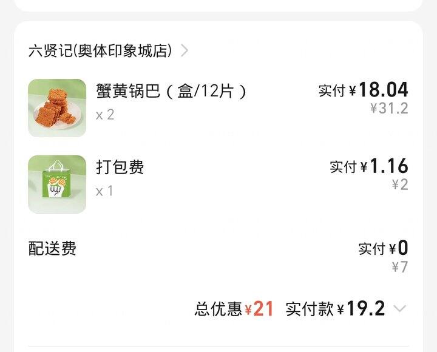Click the 实付款 label
Screen dimensions: 437x352
tap(310, 310)
